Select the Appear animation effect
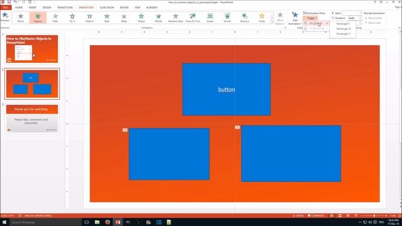This screenshot has height=226, width=402. tap(38, 18)
